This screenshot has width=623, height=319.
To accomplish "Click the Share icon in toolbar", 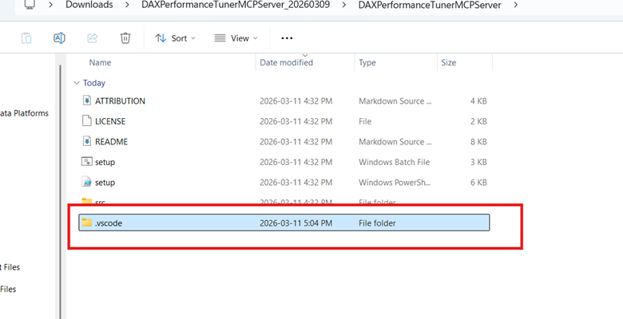I will click(92, 37).
